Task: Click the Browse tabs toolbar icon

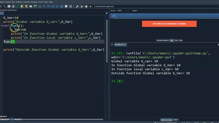Action: 9,6
